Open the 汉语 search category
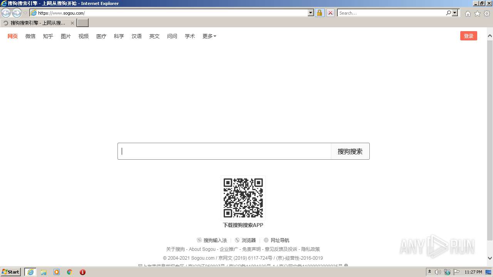 click(x=137, y=36)
